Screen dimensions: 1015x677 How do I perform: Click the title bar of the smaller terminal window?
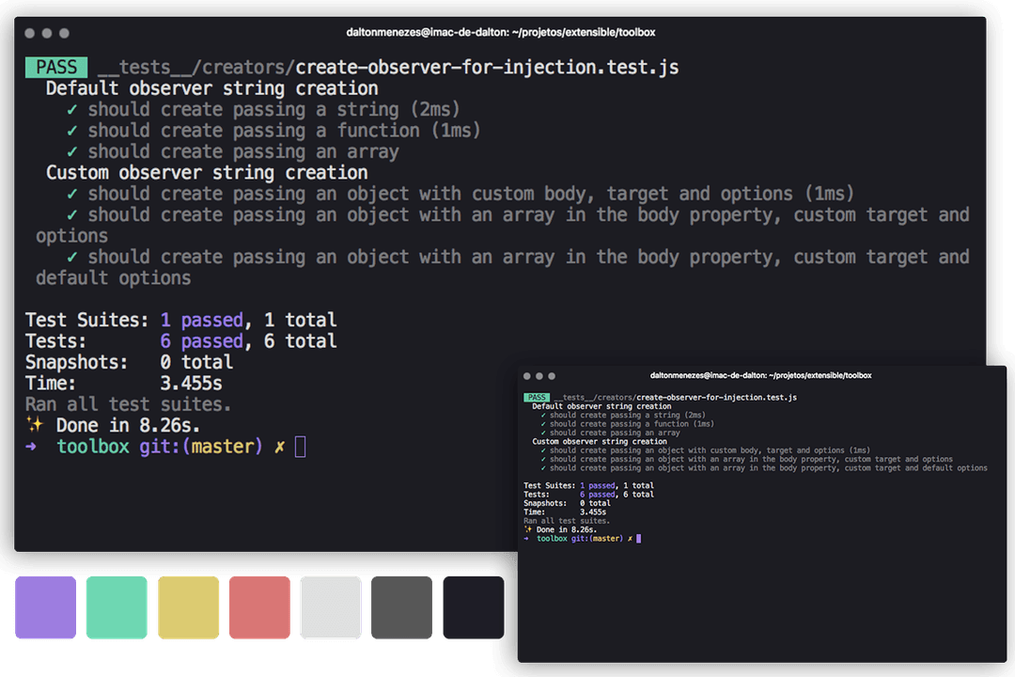tap(761, 374)
